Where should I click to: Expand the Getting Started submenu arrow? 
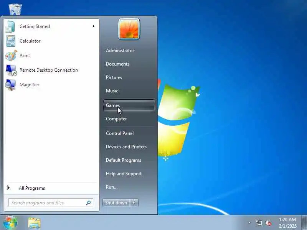tap(94, 26)
